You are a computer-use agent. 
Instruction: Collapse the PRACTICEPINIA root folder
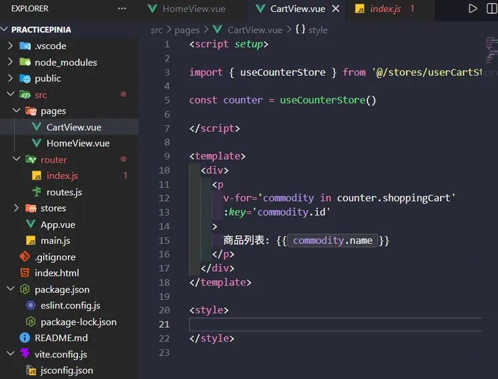[5, 30]
